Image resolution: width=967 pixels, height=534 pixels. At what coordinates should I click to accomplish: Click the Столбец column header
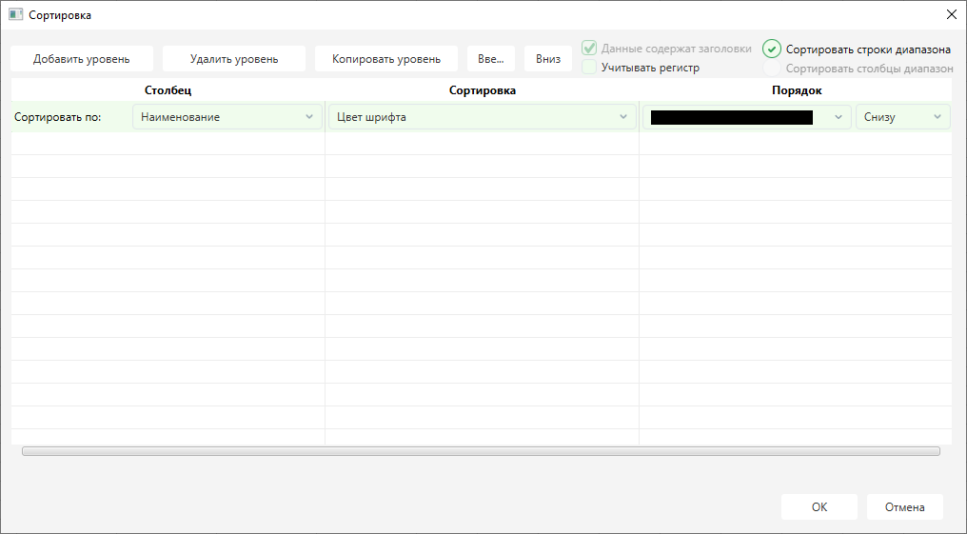tap(168, 90)
